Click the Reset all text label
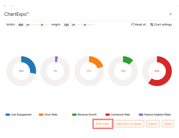This screenshot has width=179, height=138. 140,24
